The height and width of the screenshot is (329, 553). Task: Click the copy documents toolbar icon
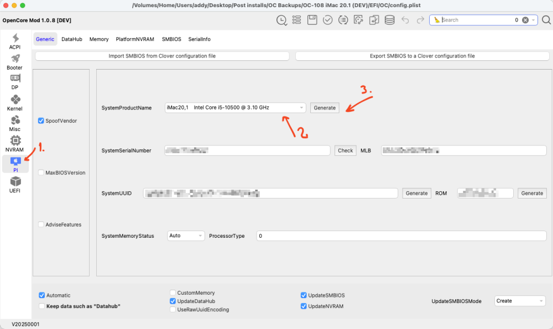click(x=374, y=20)
